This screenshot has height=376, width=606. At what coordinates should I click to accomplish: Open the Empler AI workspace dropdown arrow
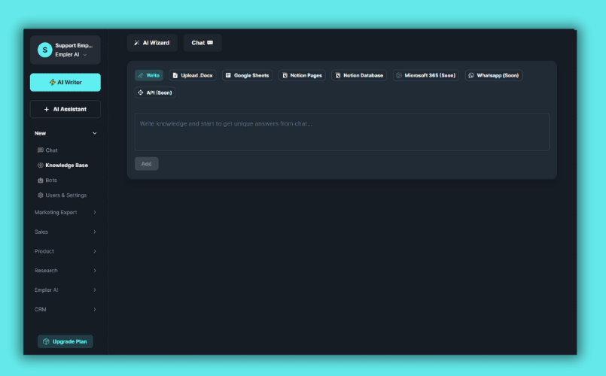pos(85,55)
